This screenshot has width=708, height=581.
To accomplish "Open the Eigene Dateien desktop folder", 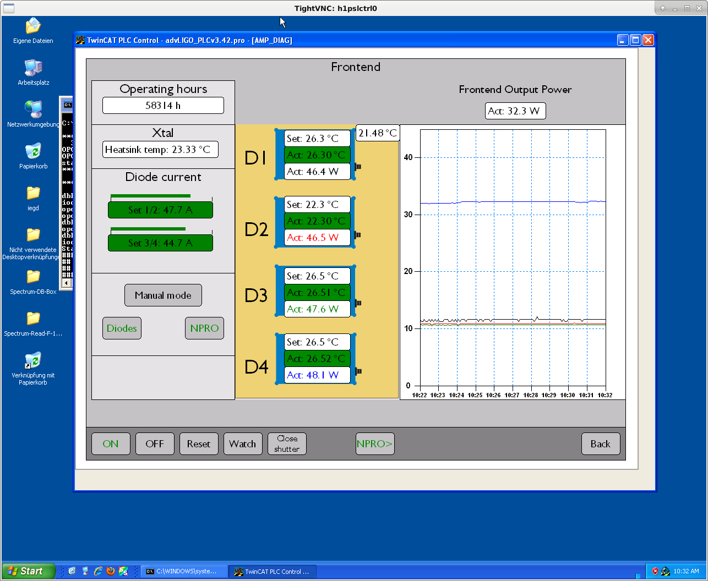I will [x=33, y=26].
